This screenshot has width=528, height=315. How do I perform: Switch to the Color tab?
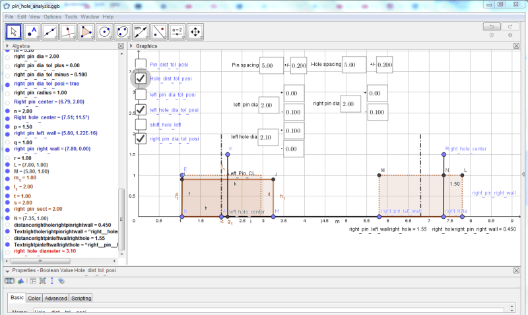[x=34, y=298]
